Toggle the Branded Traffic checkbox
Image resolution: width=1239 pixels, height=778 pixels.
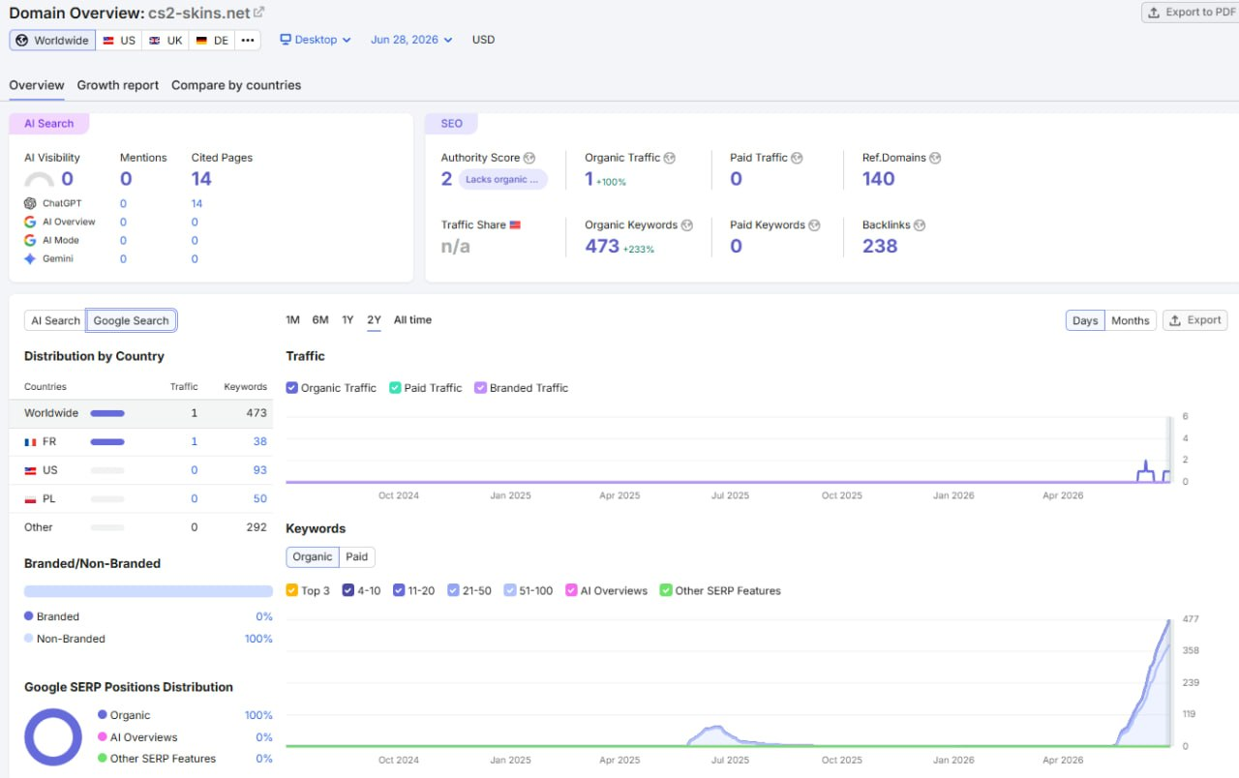481,388
